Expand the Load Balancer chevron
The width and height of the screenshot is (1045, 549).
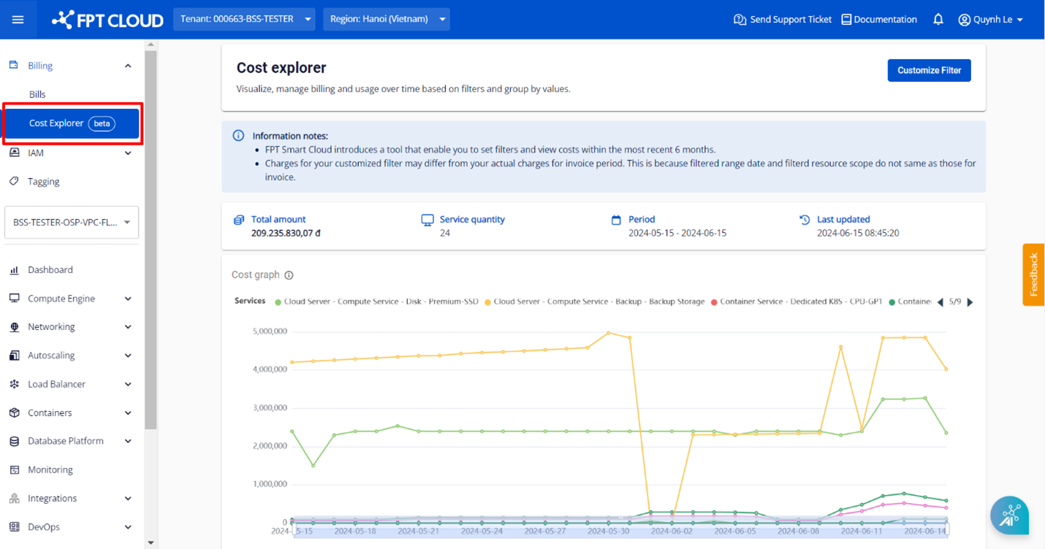tap(128, 384)
